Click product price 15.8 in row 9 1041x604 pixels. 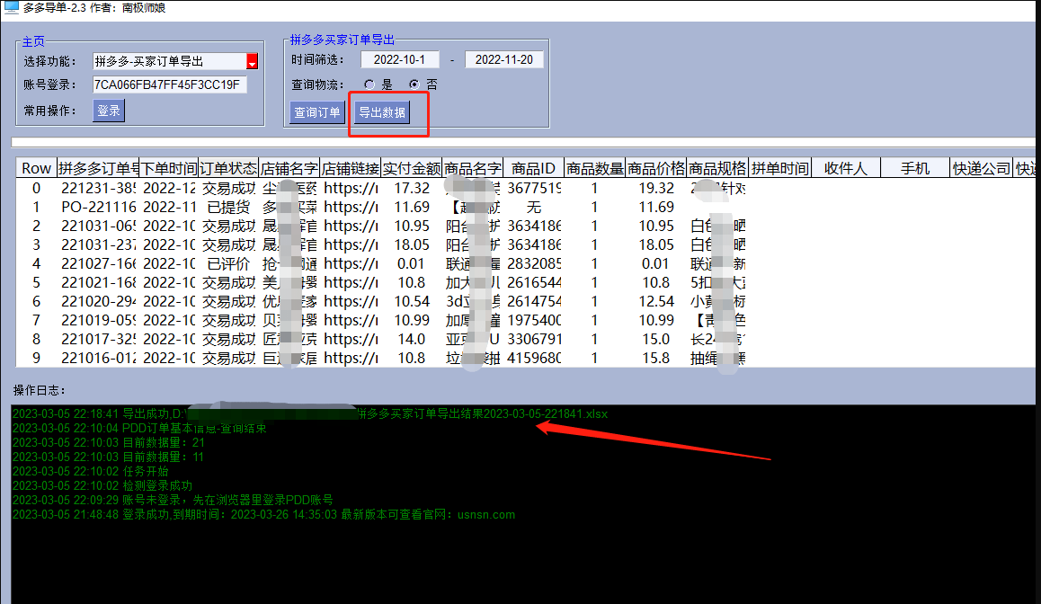[x=655, y=358]
